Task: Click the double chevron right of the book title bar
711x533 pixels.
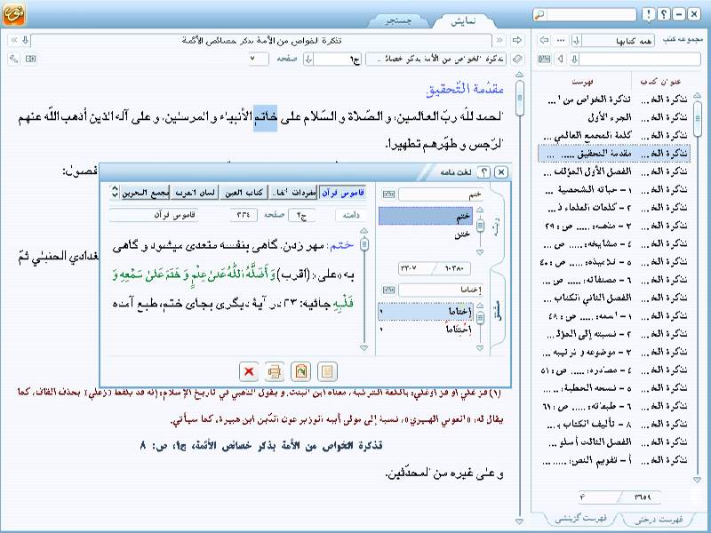Action: (499, 40)
